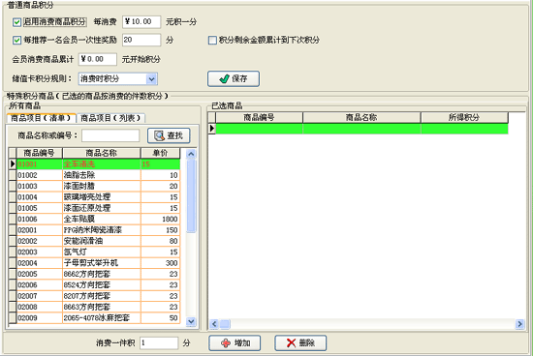This screenshot has height=356, width=533.
Task: Select product row 02006 8524方向把套
Action: pyautogui.click(x=98, y=284)
